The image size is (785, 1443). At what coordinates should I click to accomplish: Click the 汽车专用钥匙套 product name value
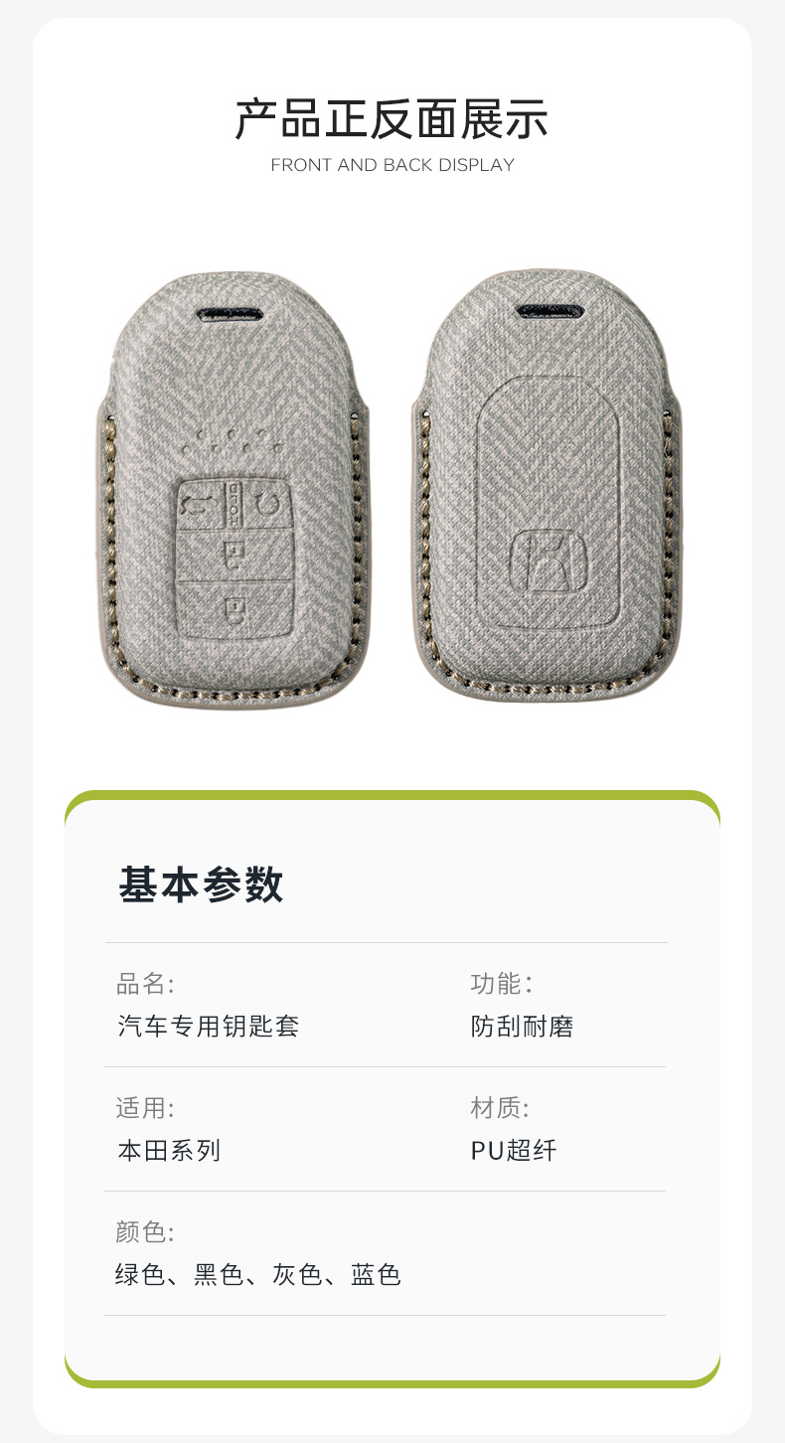[208, 1027]
